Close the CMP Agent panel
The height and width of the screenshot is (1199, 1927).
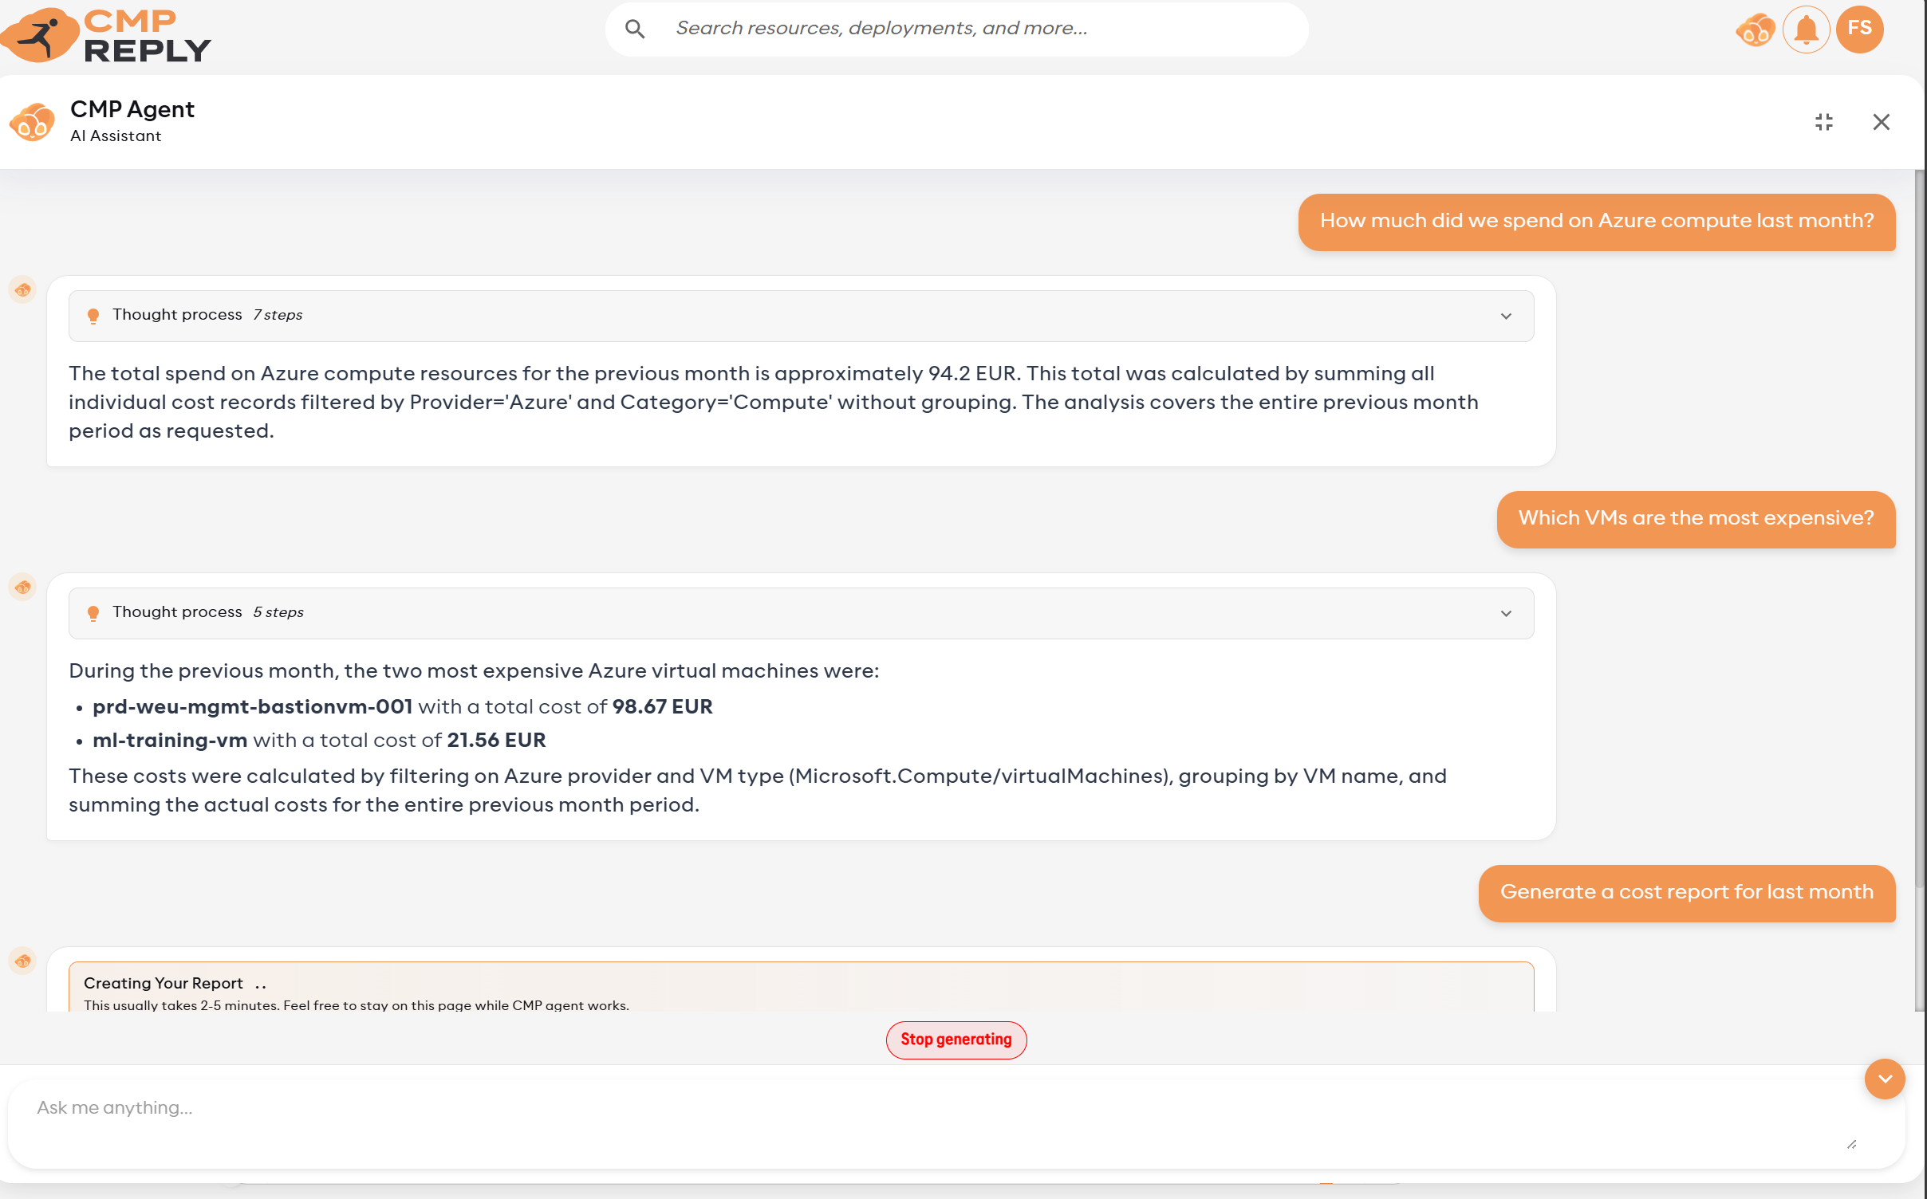(1881, 122)
